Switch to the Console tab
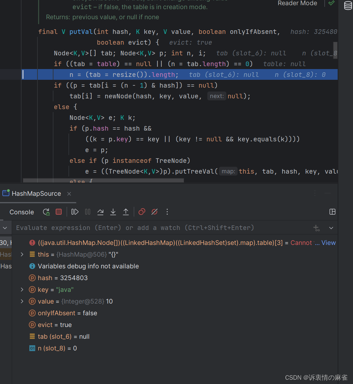The height and width of the screenshot is (384, 353). [22, 212]
